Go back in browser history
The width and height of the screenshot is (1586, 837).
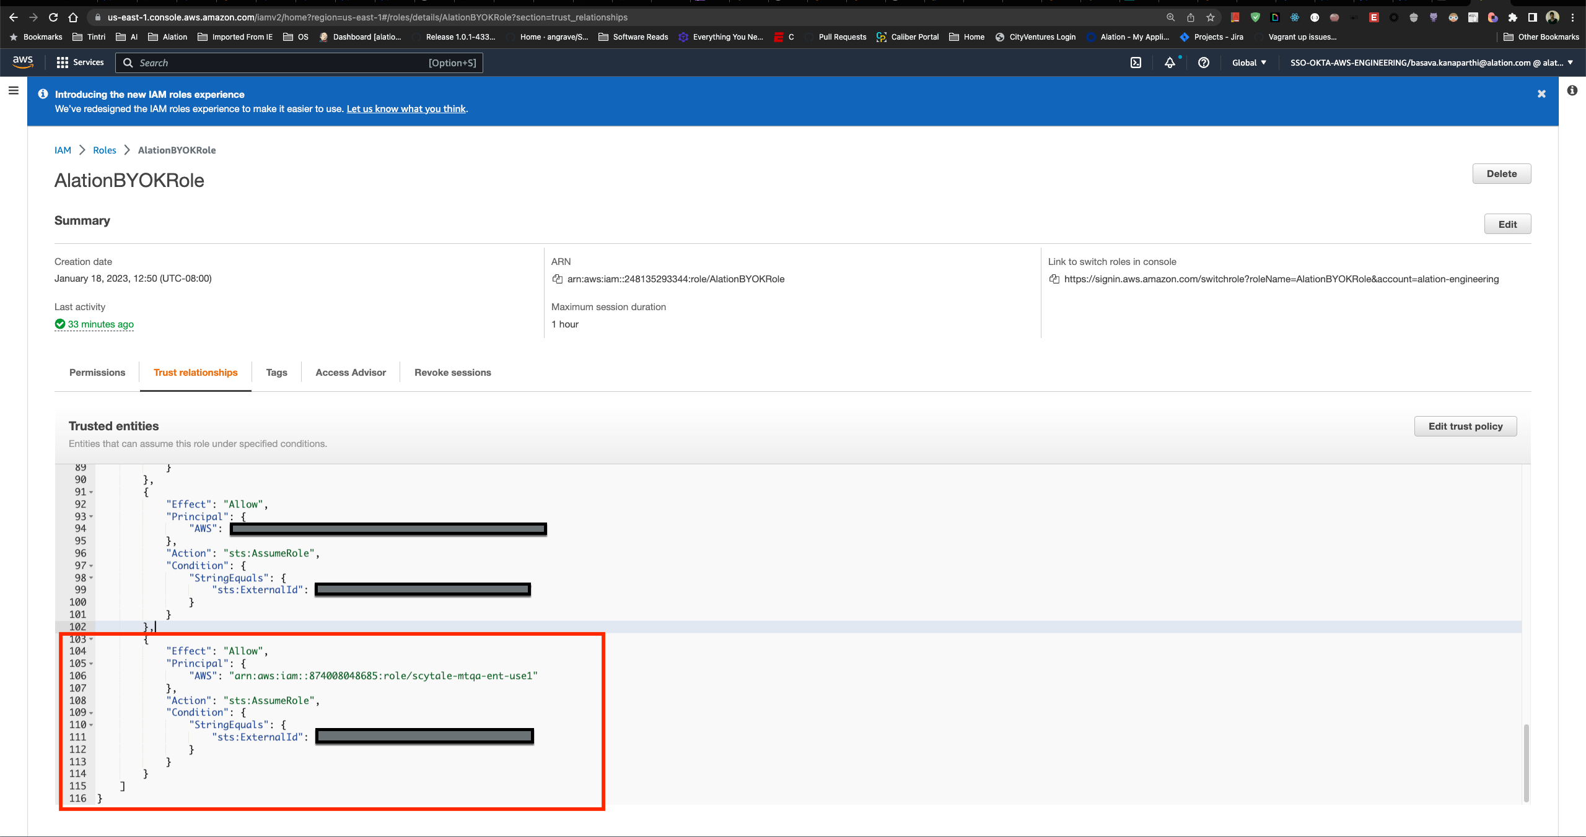pos(14,17)
